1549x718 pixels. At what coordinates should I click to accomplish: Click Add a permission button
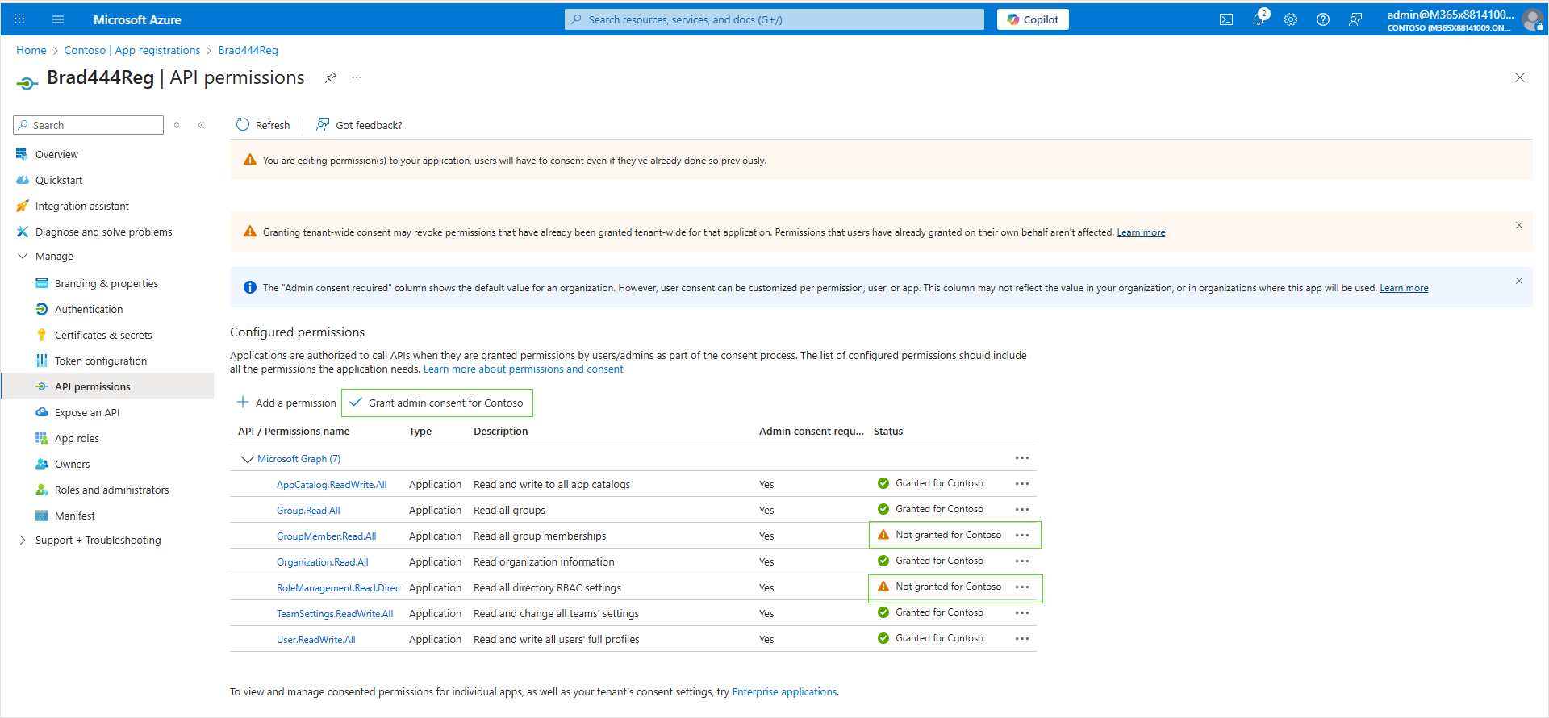(286, 403)
